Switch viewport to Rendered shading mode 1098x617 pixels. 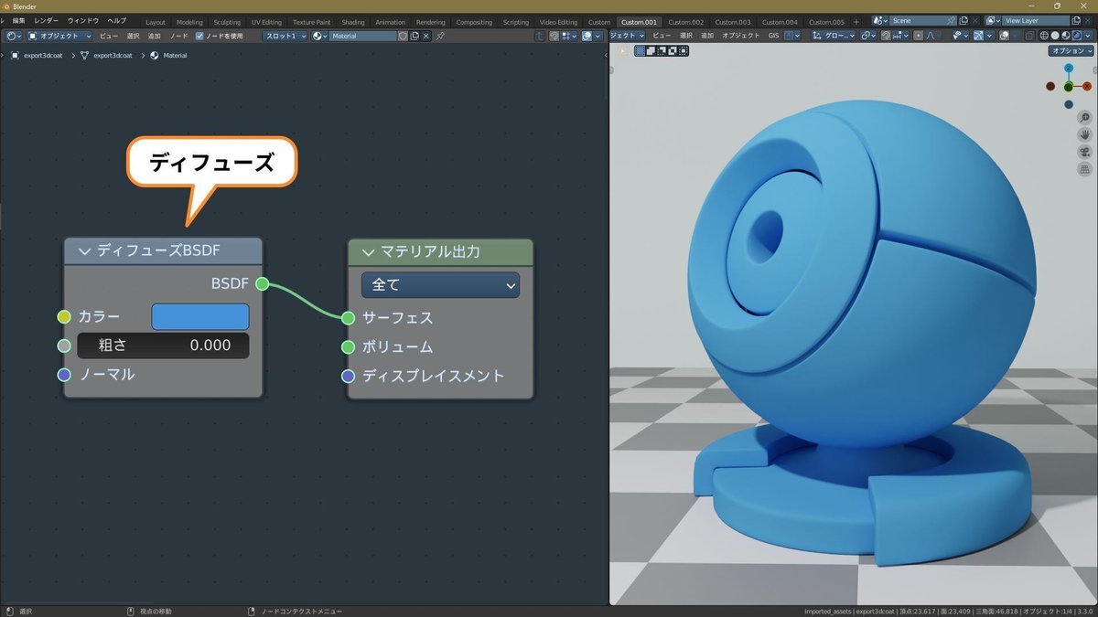(1078, 36)
